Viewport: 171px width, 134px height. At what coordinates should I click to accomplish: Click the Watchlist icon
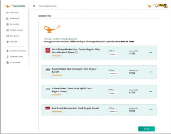click(x=7, y=42)
